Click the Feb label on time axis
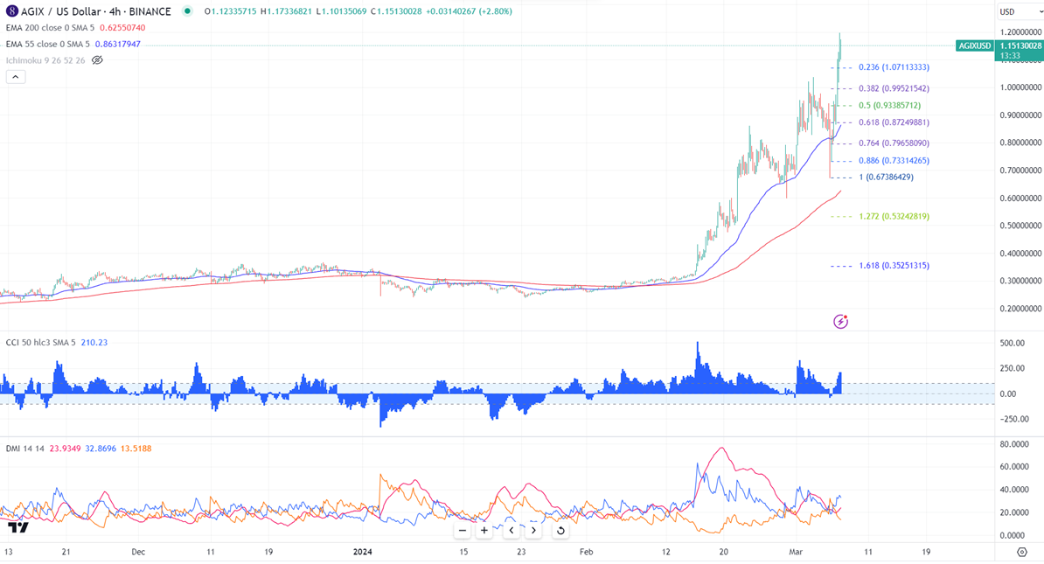 586,552
